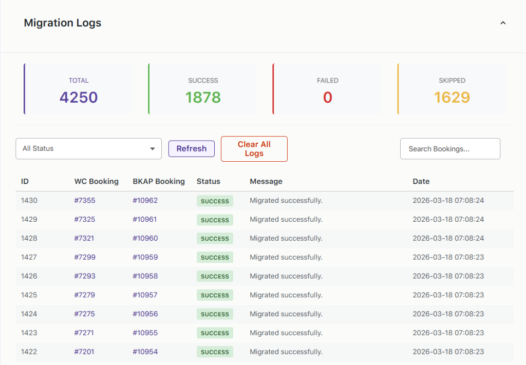Open WC Booking link #7271
Image resolution: width=526 pixels, height=365 pixels.
(x=85, y=333)
